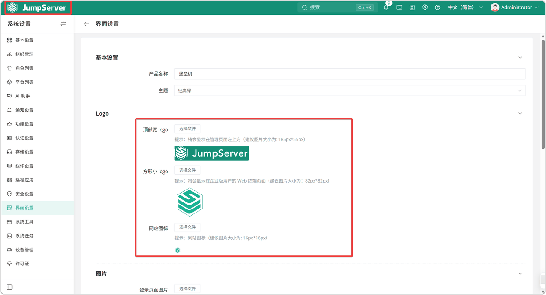
Task: Click 选择文件 for 网站图标
Action: (188, 227)
